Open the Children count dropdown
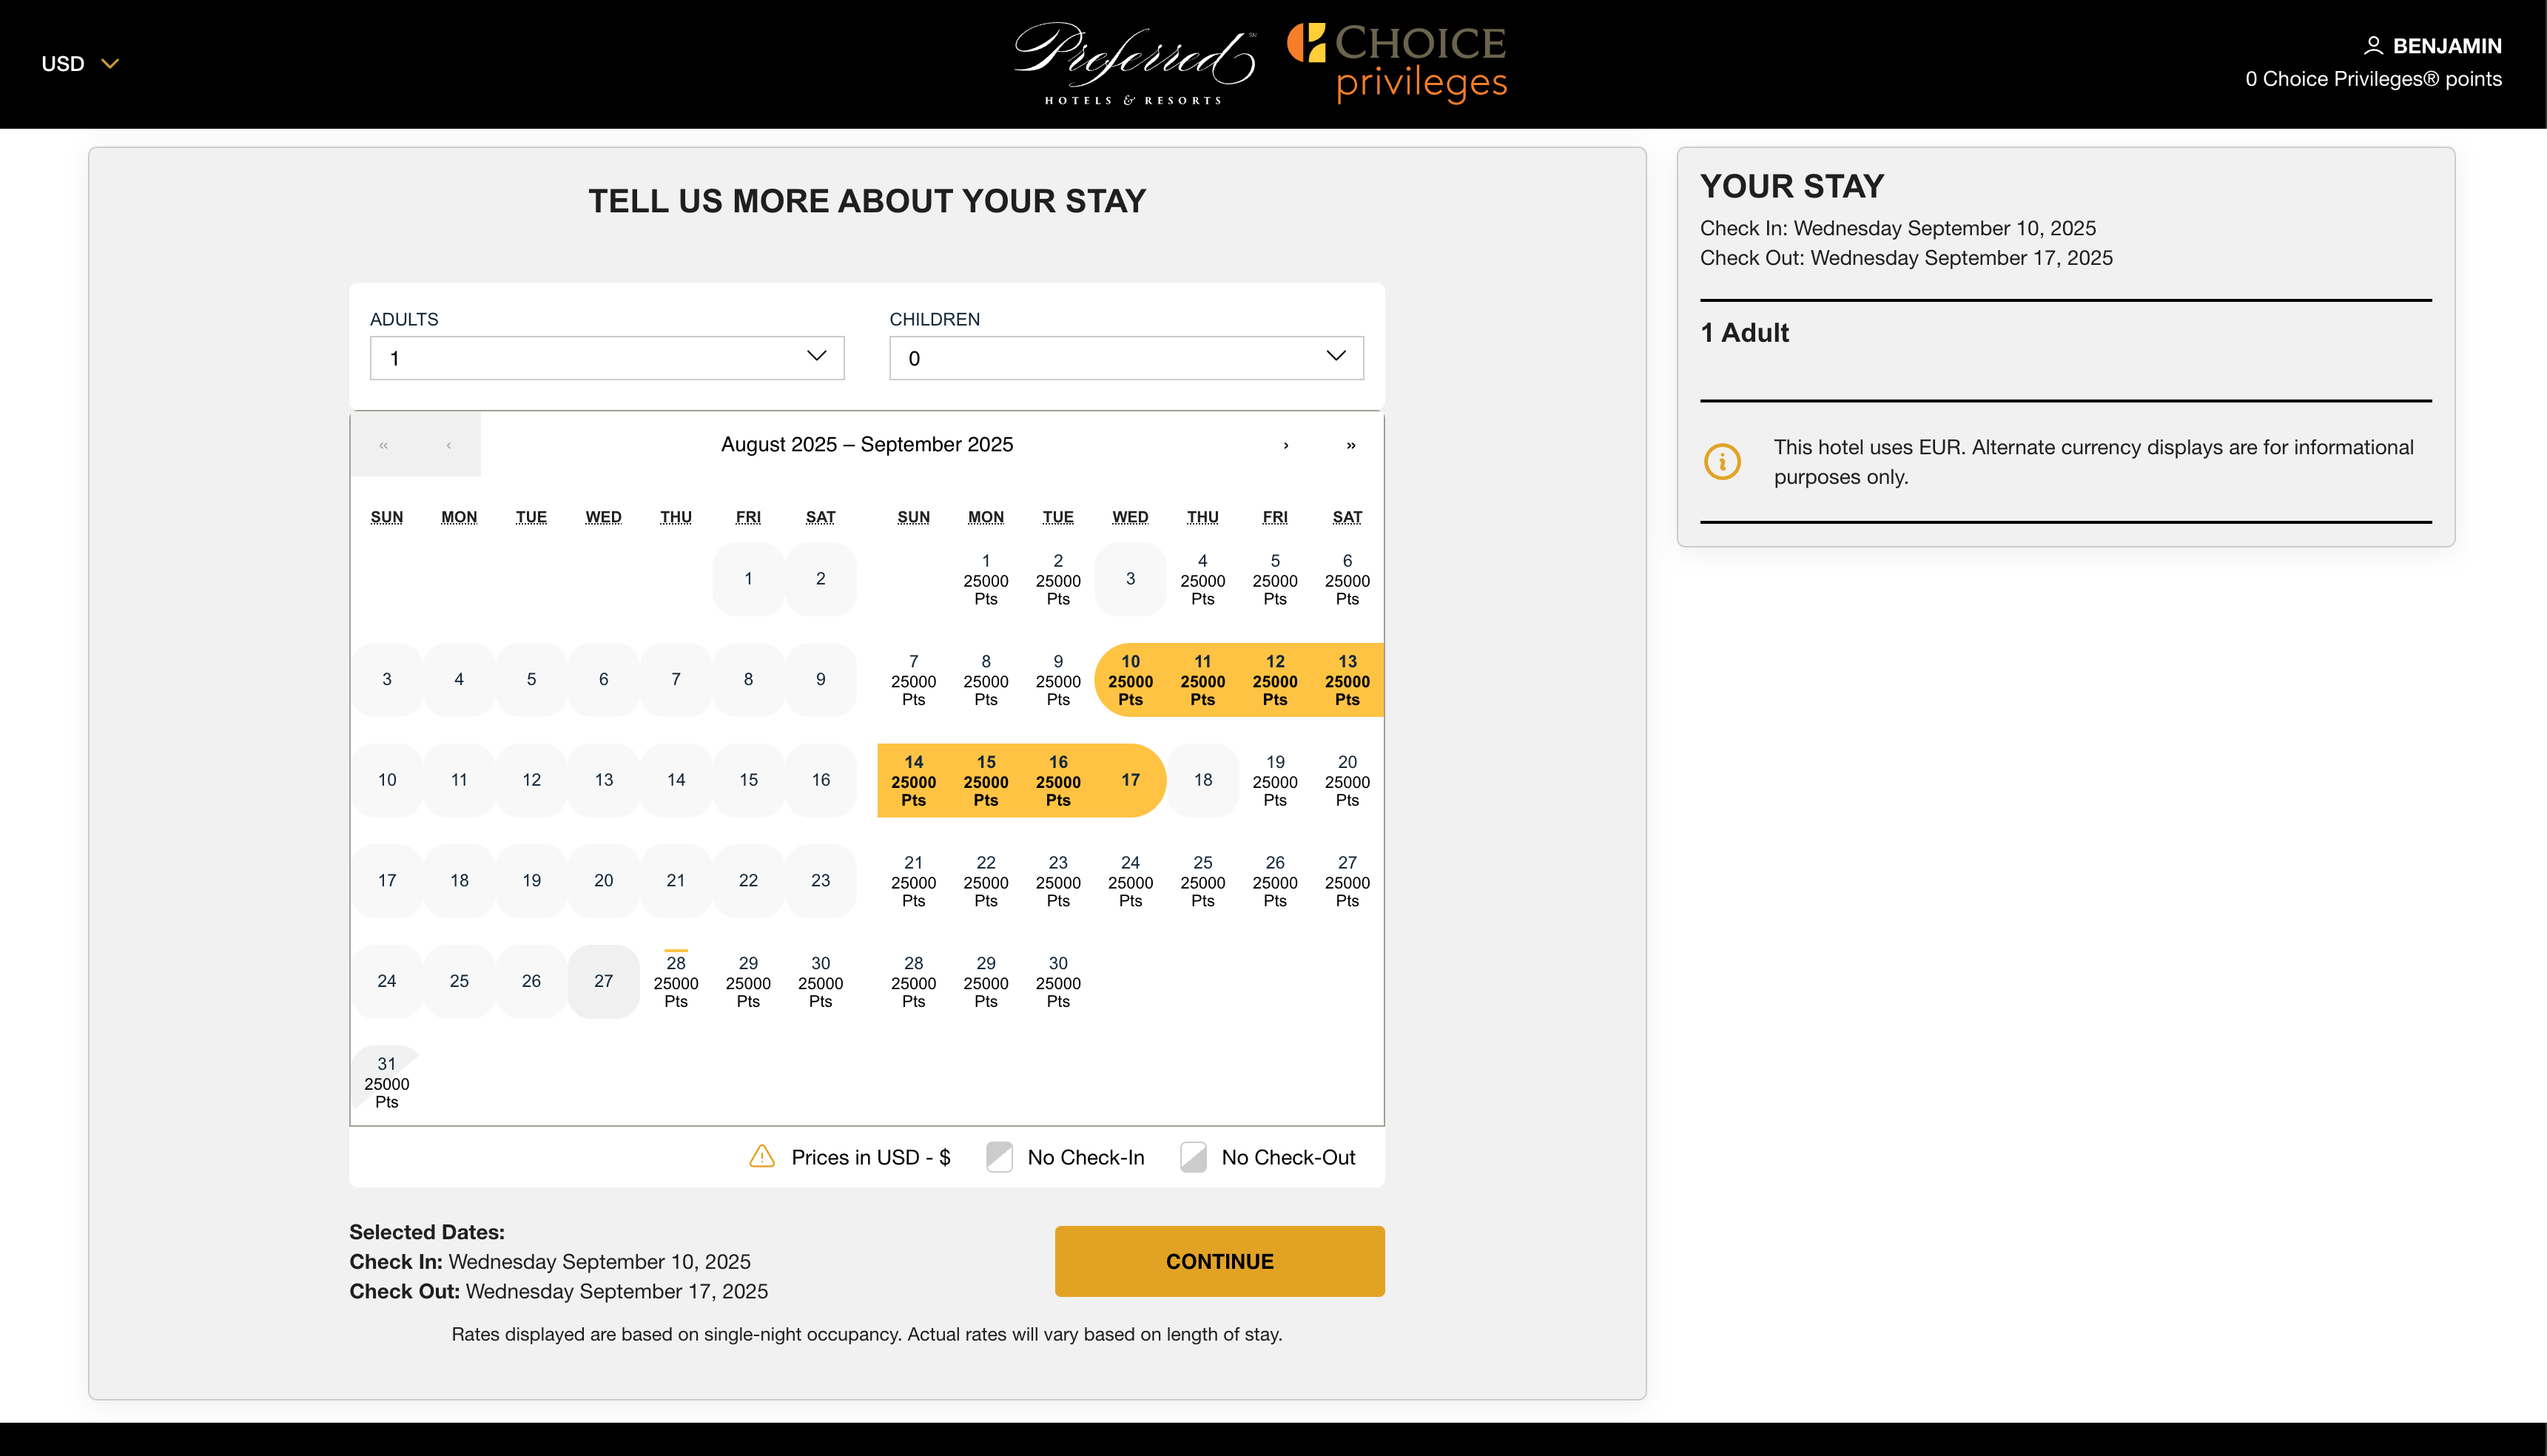 coord(1126,358)
